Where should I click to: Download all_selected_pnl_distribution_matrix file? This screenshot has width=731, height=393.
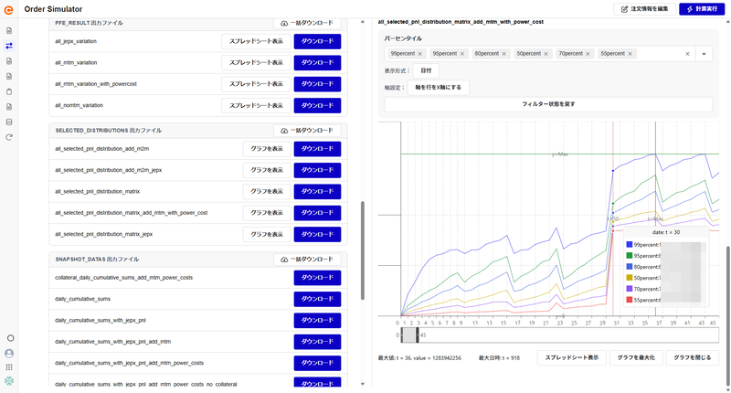pyautogui.click(x=317, y=192)
